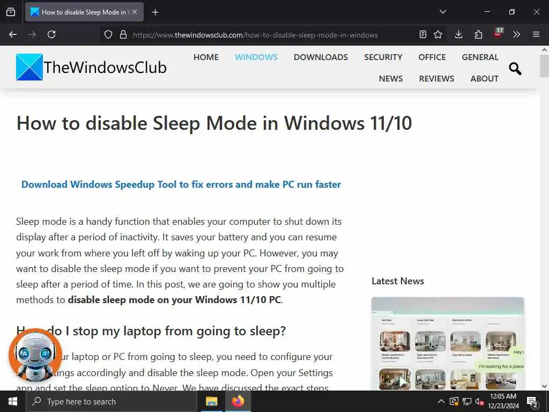Go forward with the forward arrow
The height and width of the screenshot is (412, 549).
pyautogui.click(x=32, y=34)
